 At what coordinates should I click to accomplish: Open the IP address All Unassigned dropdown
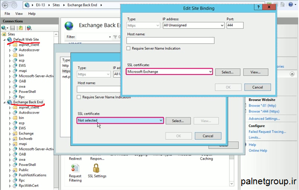point(222,26)
